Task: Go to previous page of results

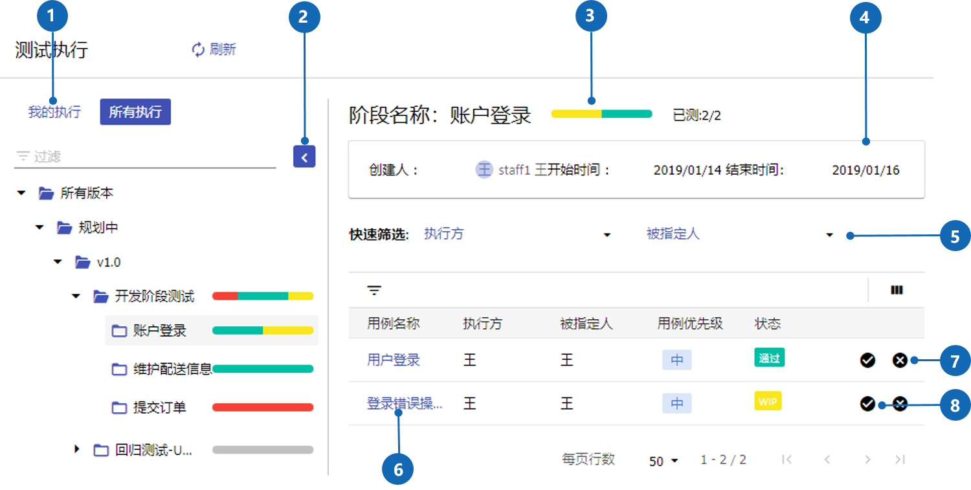Action: tap(827, 460)
